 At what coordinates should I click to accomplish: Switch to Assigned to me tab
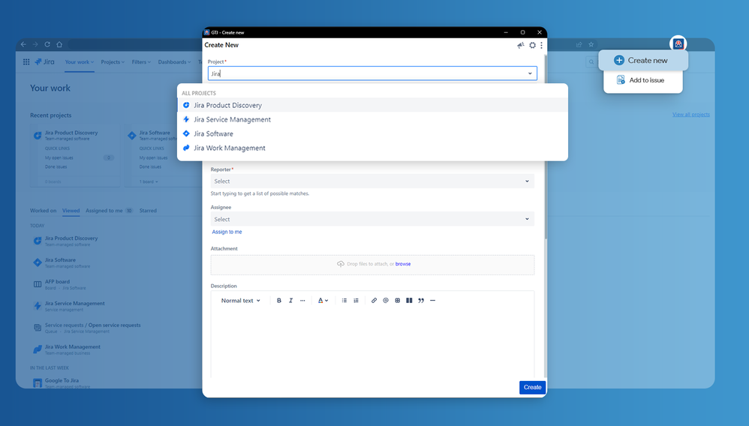pyautogui.click(x=109, y=211)
